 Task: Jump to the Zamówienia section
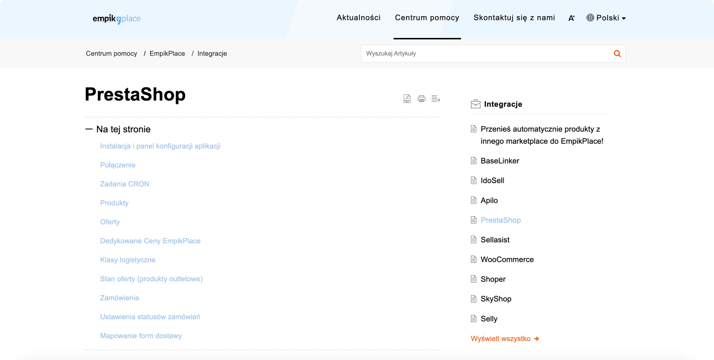(120, 298)
